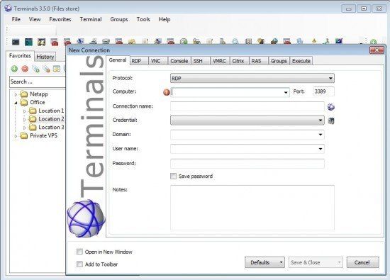Collapse the Office folder node

tap(16, 103)
